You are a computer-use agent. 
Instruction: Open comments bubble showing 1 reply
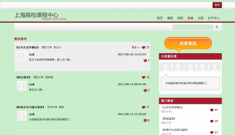[145, 60]
